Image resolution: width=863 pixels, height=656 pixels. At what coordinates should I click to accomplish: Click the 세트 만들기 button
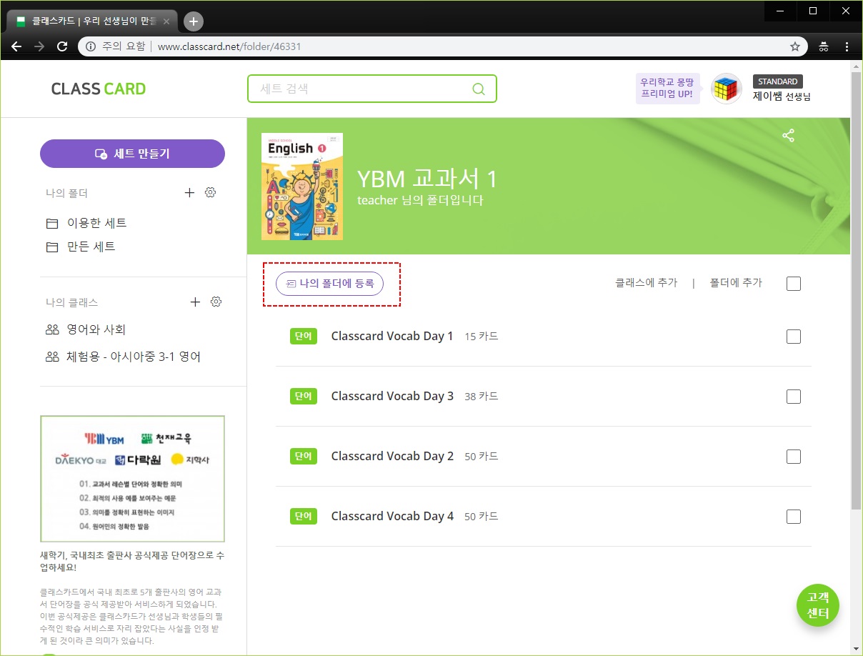click(132, 154)
